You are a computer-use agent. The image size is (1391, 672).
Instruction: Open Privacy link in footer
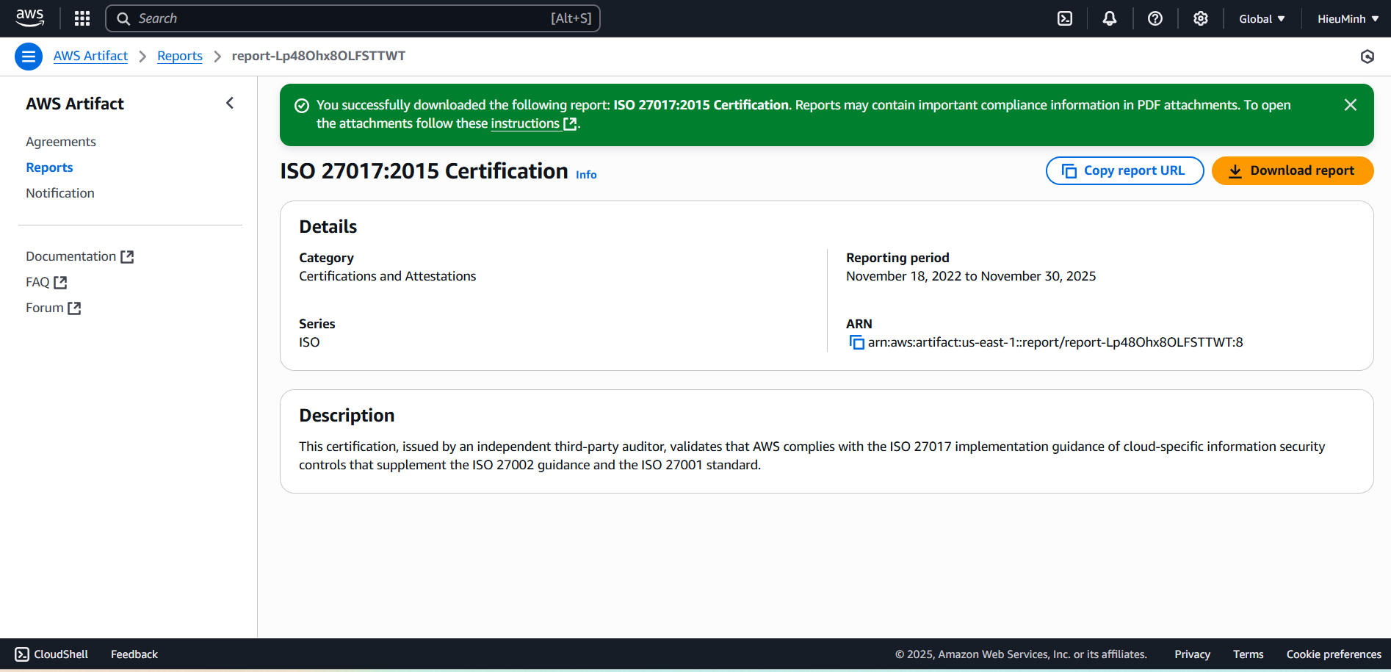point(1192,654)
